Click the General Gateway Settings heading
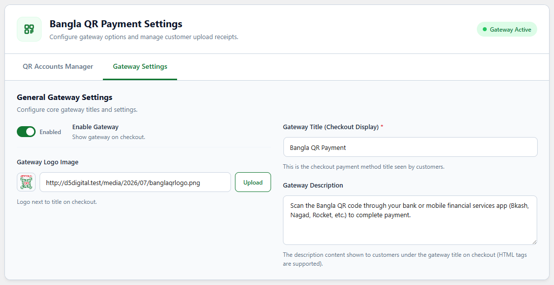Viewport: 554px width, 285px height. coord(65,97)
